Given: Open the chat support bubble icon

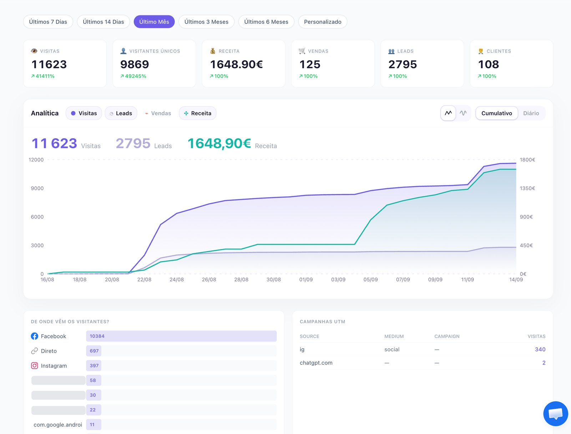Looking at the screenshot, I should (555, 414).
